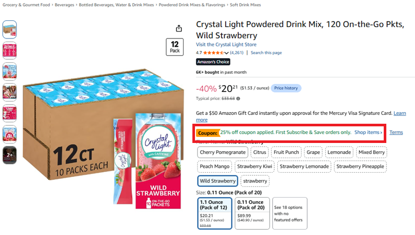Expand See 18 options with no featured offers
This screenshot has width=415, height=235.
[290, 213]
